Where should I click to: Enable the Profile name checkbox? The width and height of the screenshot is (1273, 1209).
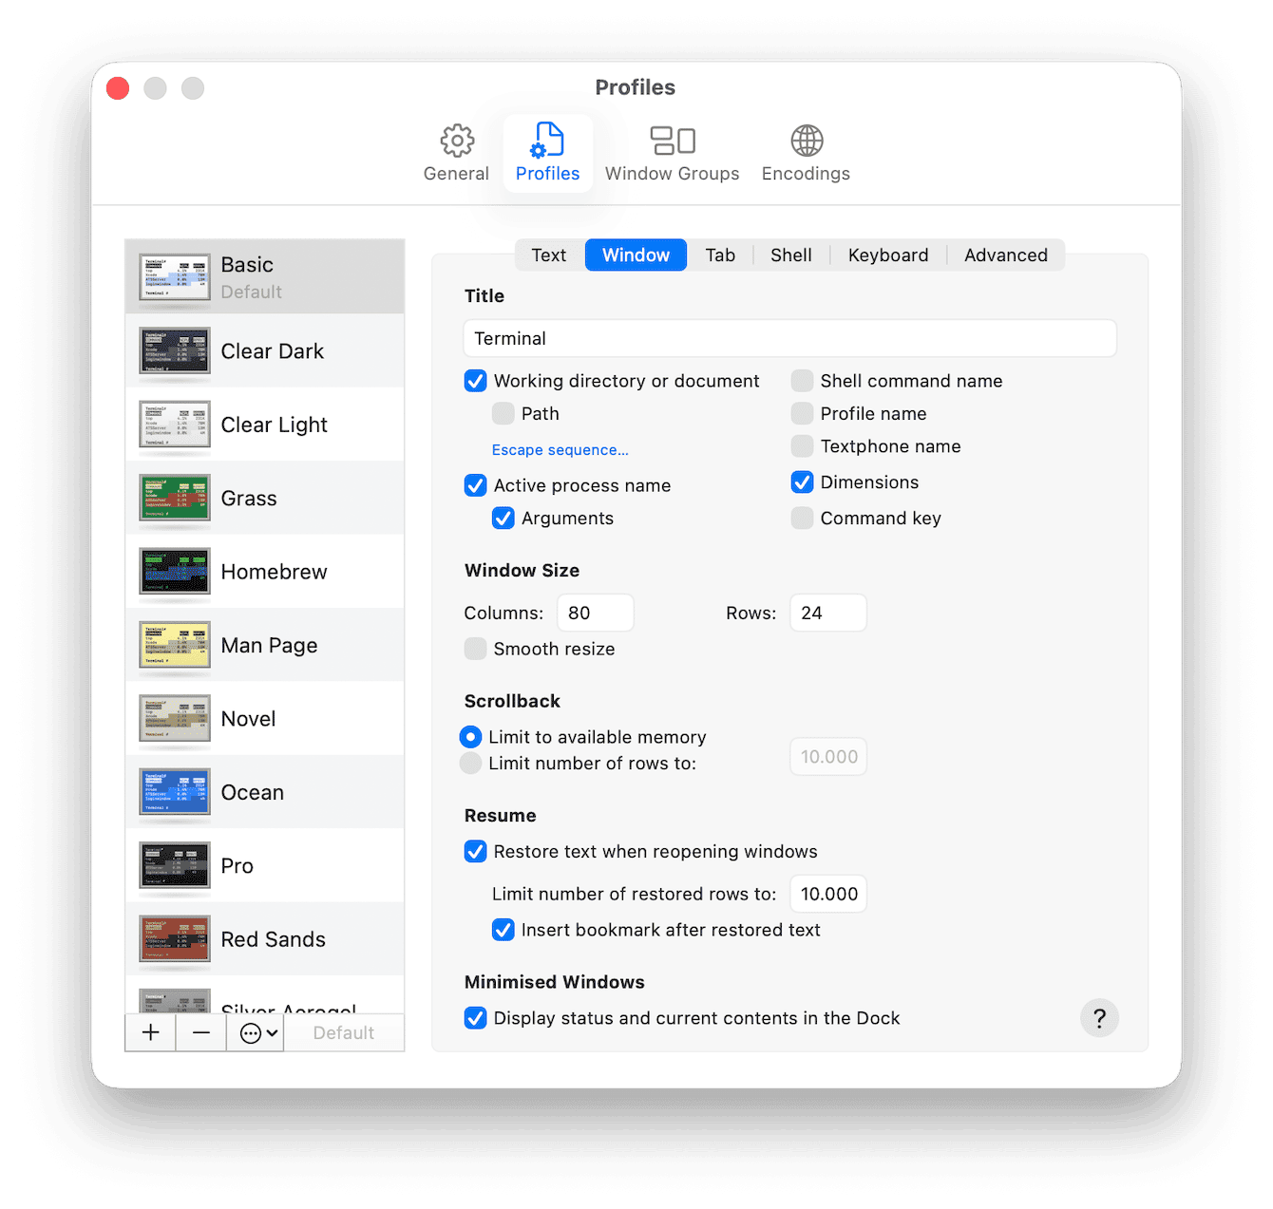[803, 414]
